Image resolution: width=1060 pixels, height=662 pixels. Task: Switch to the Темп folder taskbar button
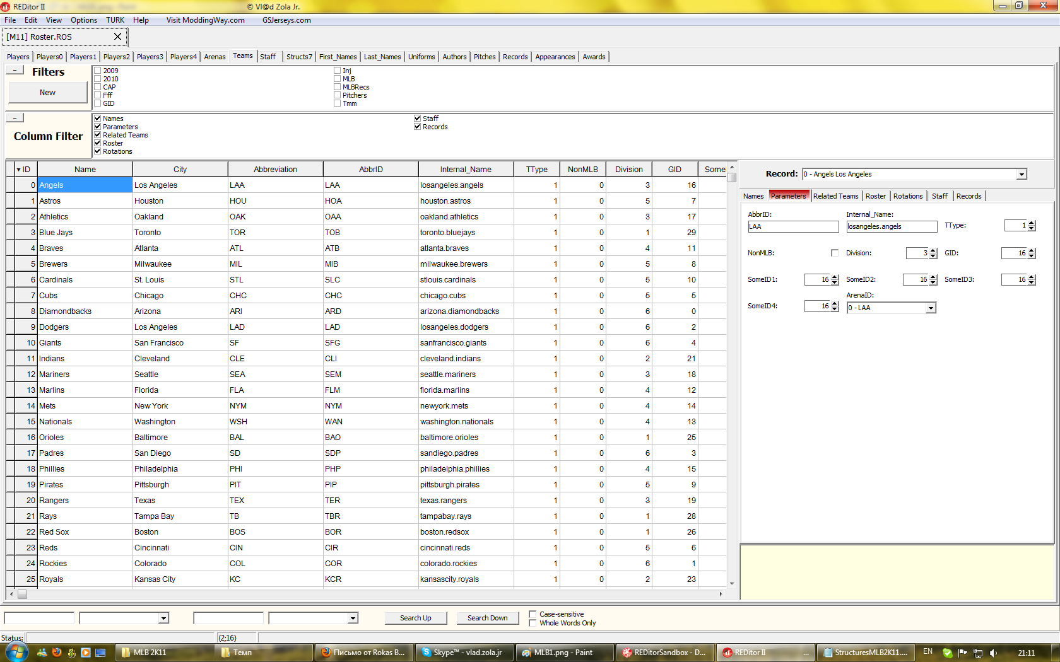[x=264, y=653]
